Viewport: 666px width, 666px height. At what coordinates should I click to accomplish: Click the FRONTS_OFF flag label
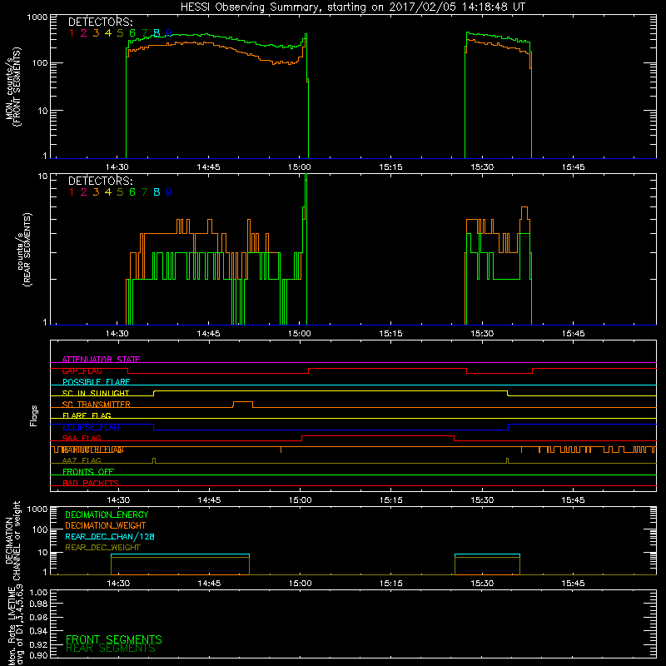(x=88, y=472)
